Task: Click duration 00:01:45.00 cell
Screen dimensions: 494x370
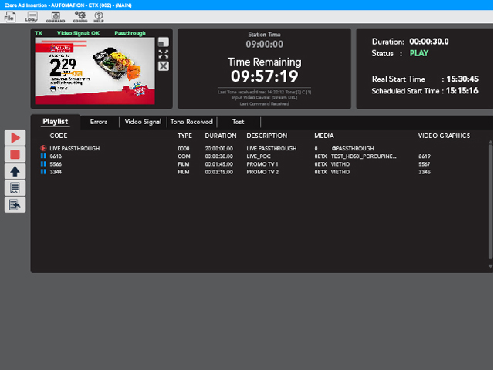Action: pyautogui.click(x=219, y=164)
